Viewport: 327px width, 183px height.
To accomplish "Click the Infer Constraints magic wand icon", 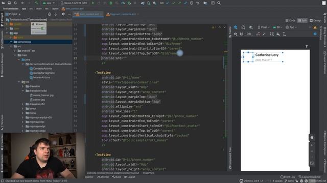I will (264, 34).
